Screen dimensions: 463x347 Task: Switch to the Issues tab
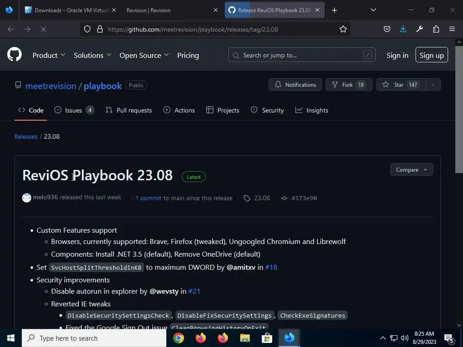[74, 110]
